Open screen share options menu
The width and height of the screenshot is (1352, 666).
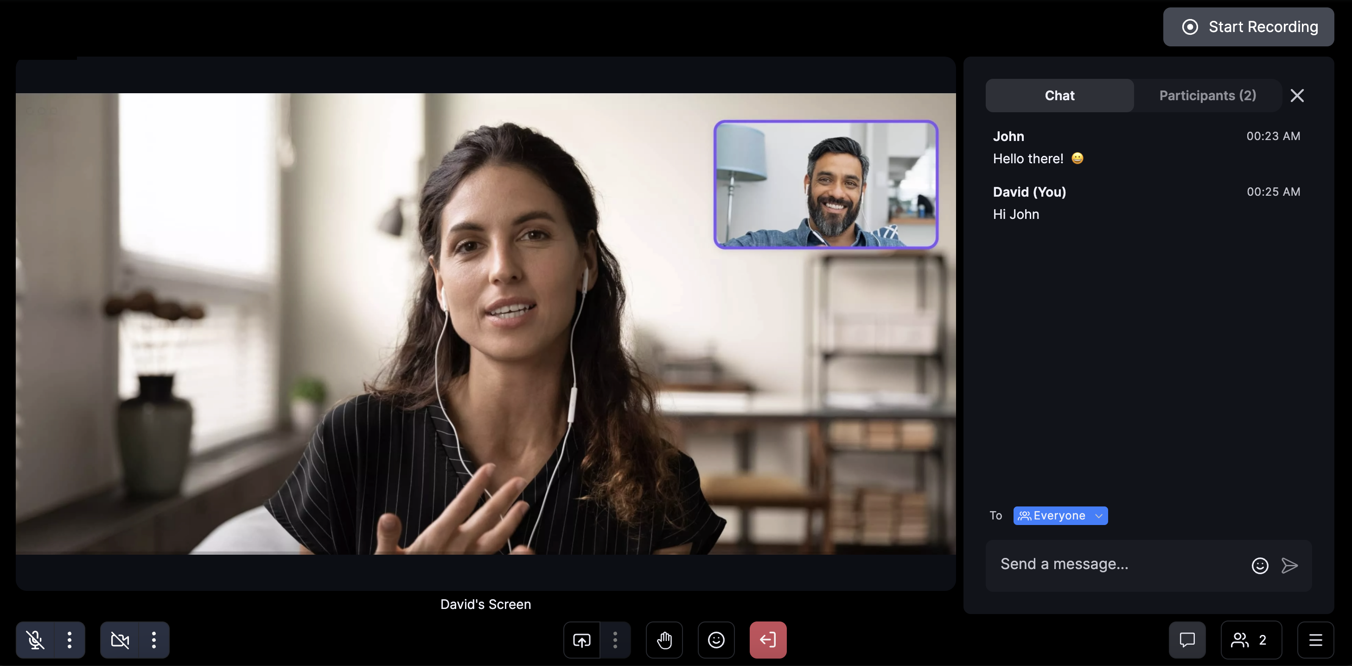point(615,640)
